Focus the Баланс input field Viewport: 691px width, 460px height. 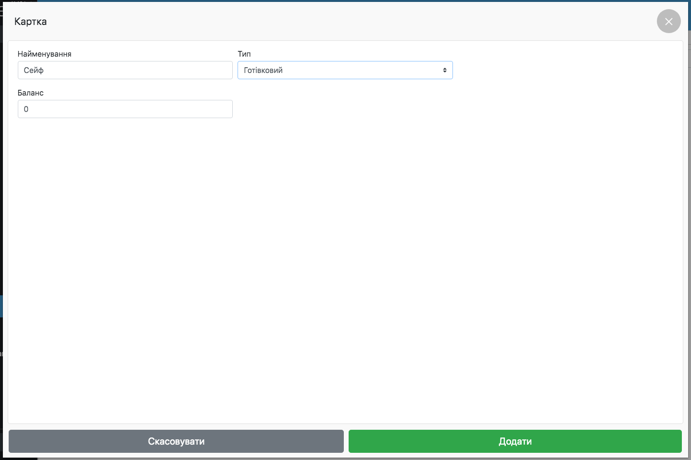click(125, 109)
